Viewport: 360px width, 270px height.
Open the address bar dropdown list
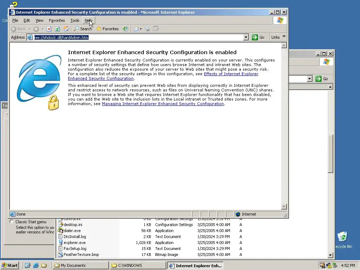click(x=246, y=37)
